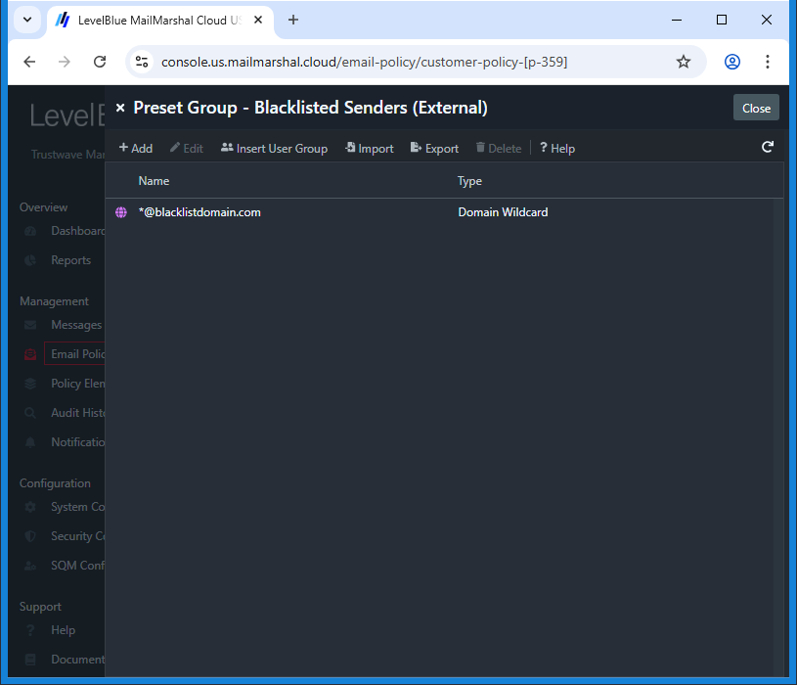Close panel with the X icon
Screen dimensions: 797x685
point(120,108)
